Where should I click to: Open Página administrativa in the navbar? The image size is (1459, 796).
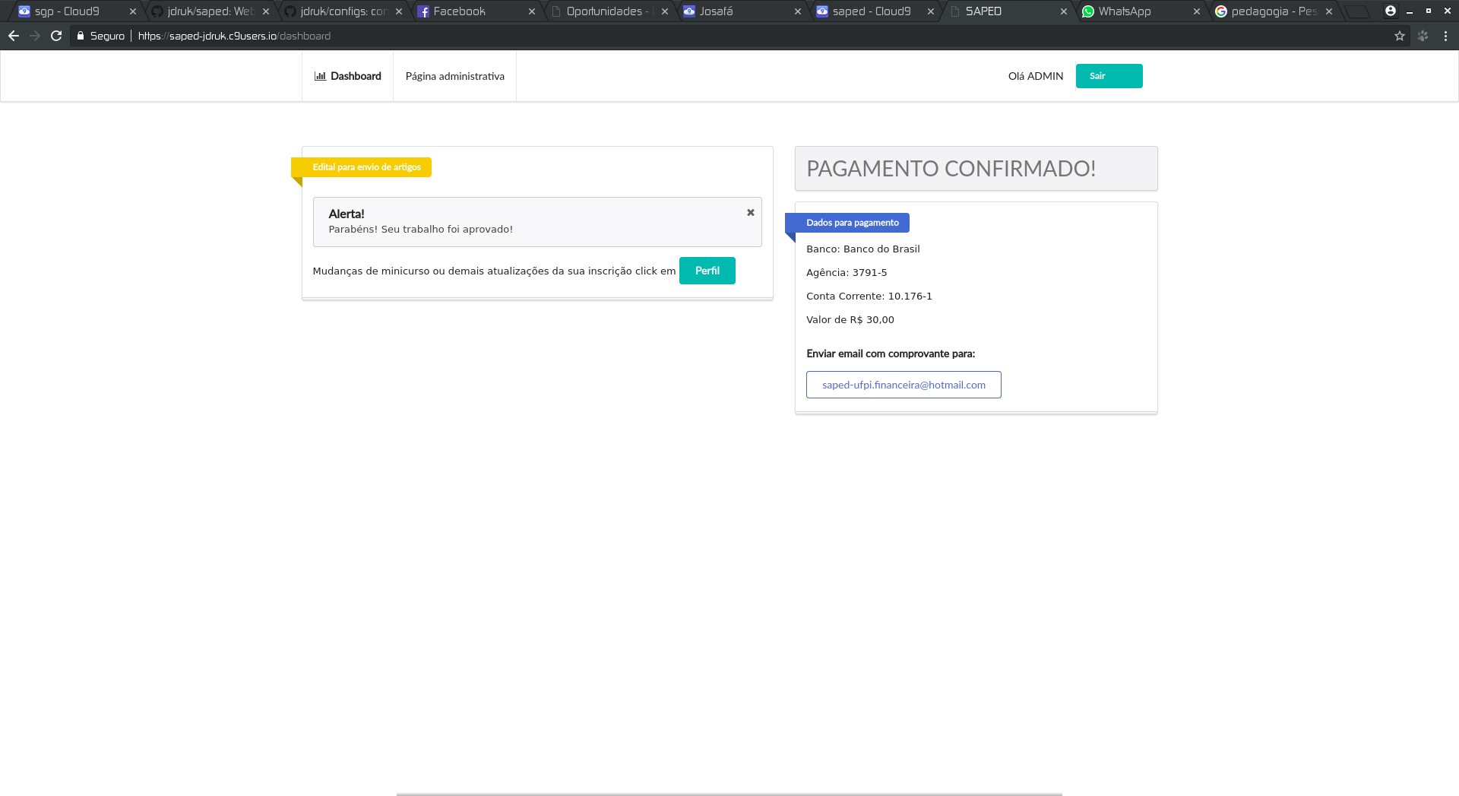click(455, 76)
